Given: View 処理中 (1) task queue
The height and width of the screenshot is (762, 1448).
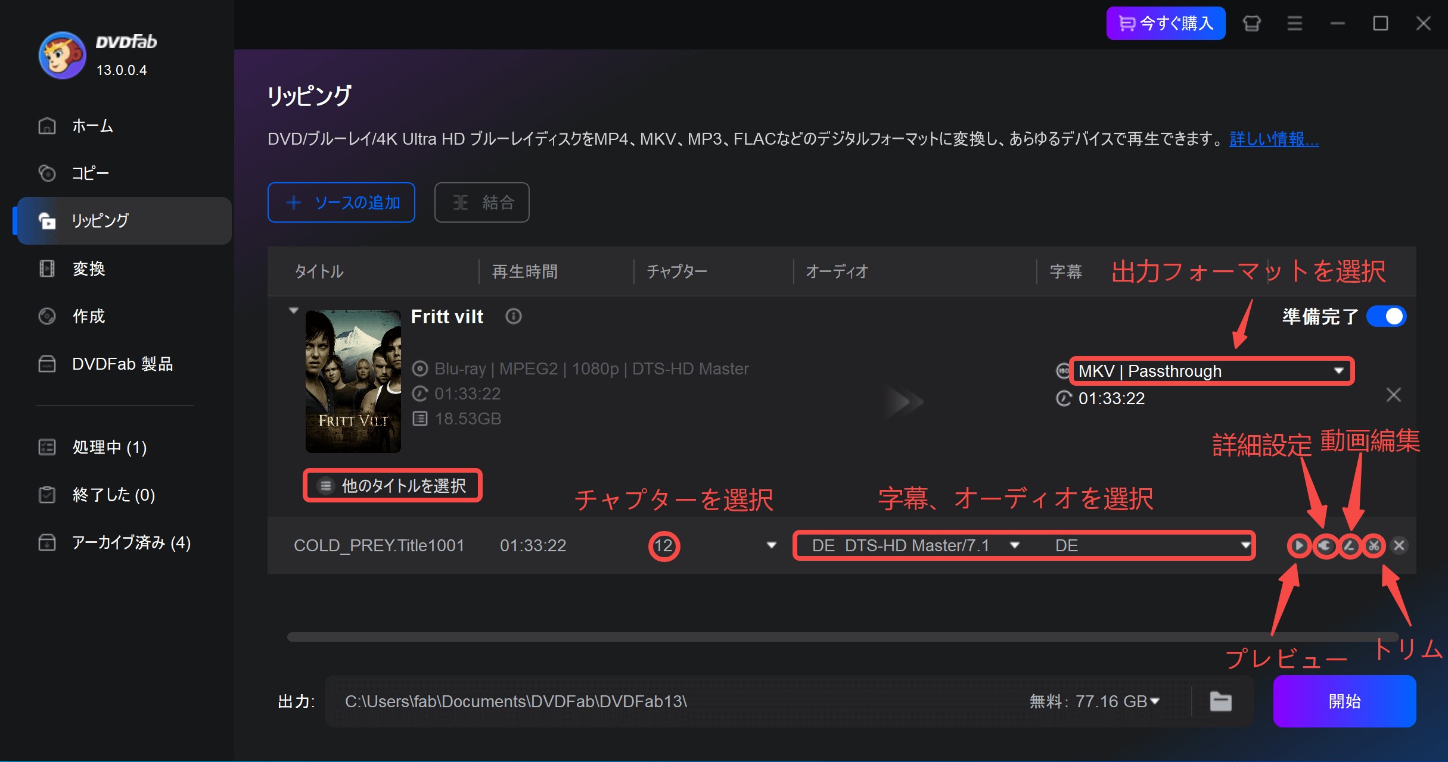Looking at the screenshot, I should (124, 447).
